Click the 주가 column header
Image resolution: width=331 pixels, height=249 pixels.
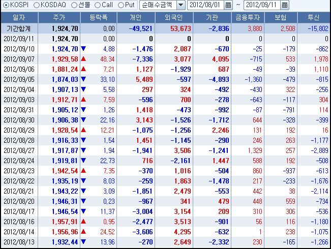[x=59, y=17]
